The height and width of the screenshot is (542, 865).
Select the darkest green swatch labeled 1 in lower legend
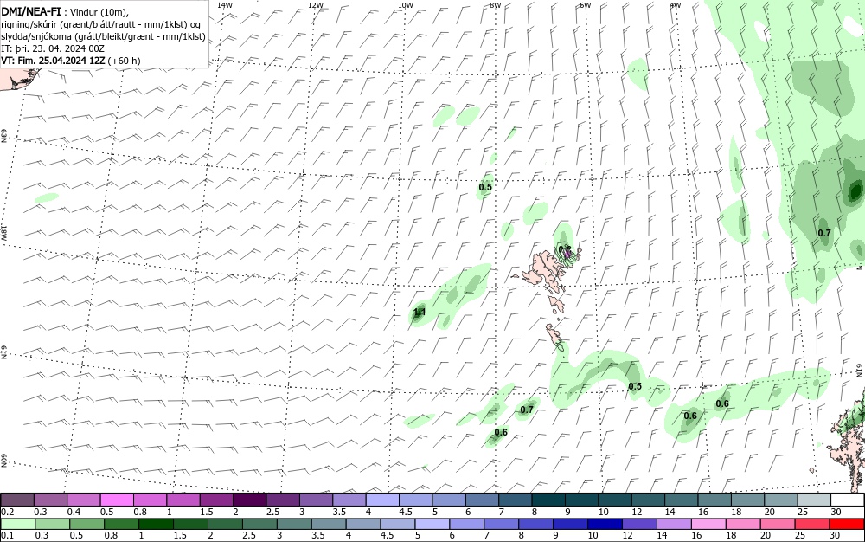pyautogui.click(x=156, y=524)
